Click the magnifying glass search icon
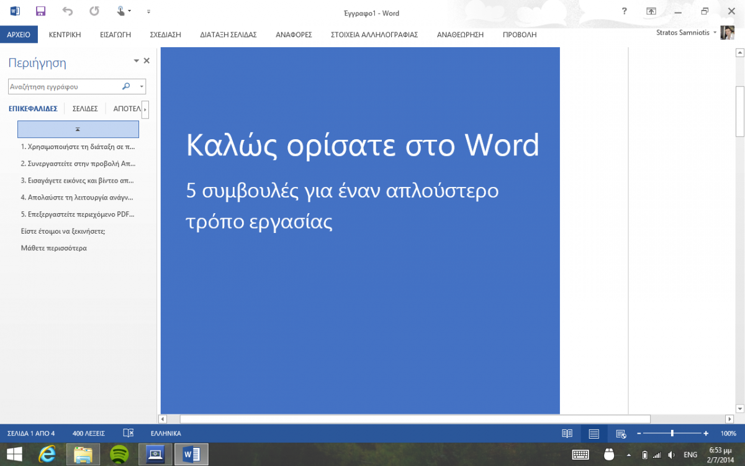745x466 pixels. [x=127, y=87]
